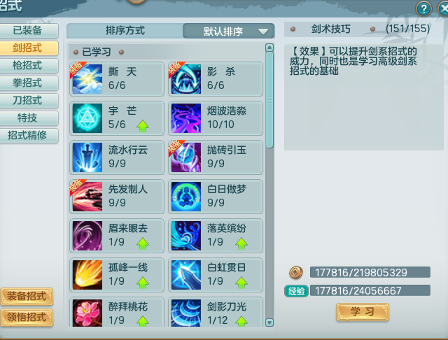This screenshot has height=340, width=448.
Task: Select the 撕天 skill icon
Action: 87,79
